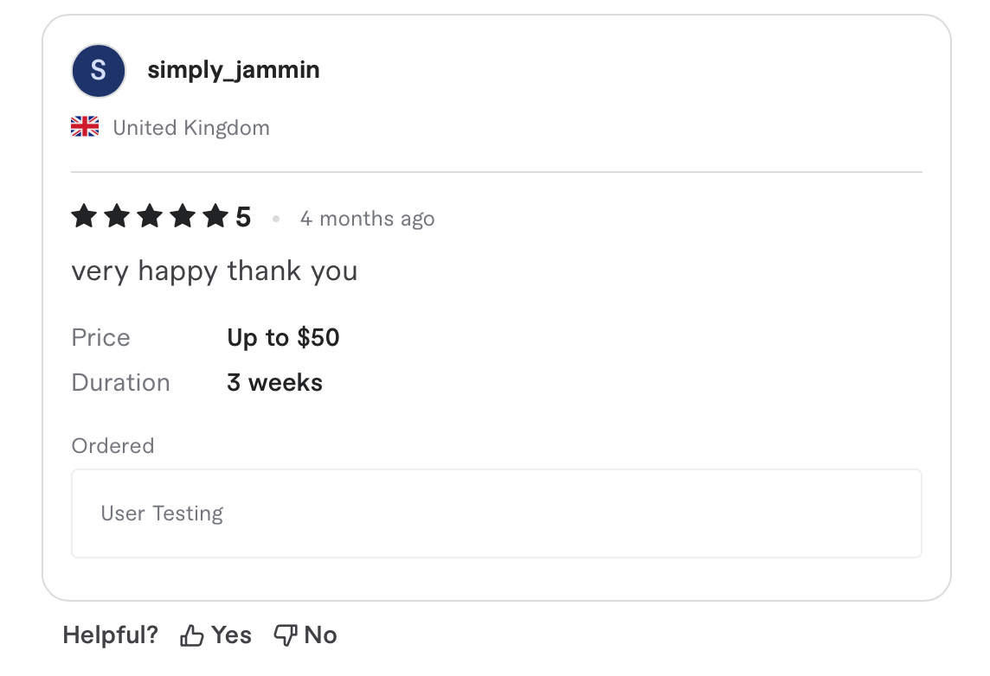Click the United Kingdom location text
The height and width of the screenshot is (676, 990).
tap(190, 127)
